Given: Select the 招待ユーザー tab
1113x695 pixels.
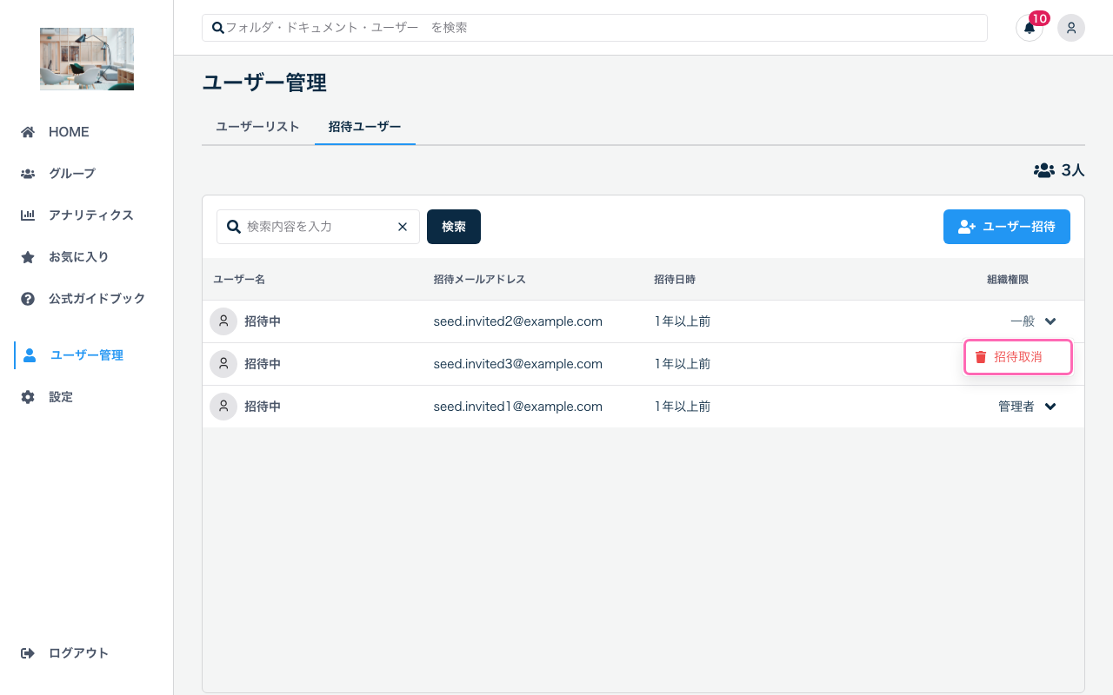Looking at the screenshot, I should (365, 126).
